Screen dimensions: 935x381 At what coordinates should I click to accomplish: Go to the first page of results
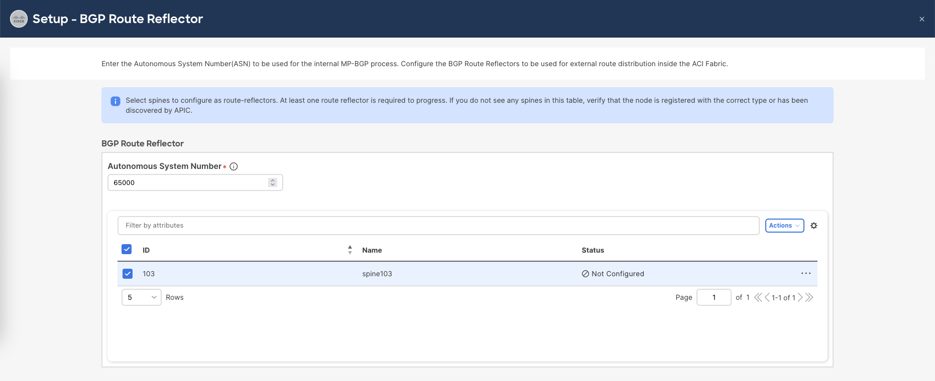[758, 297]
